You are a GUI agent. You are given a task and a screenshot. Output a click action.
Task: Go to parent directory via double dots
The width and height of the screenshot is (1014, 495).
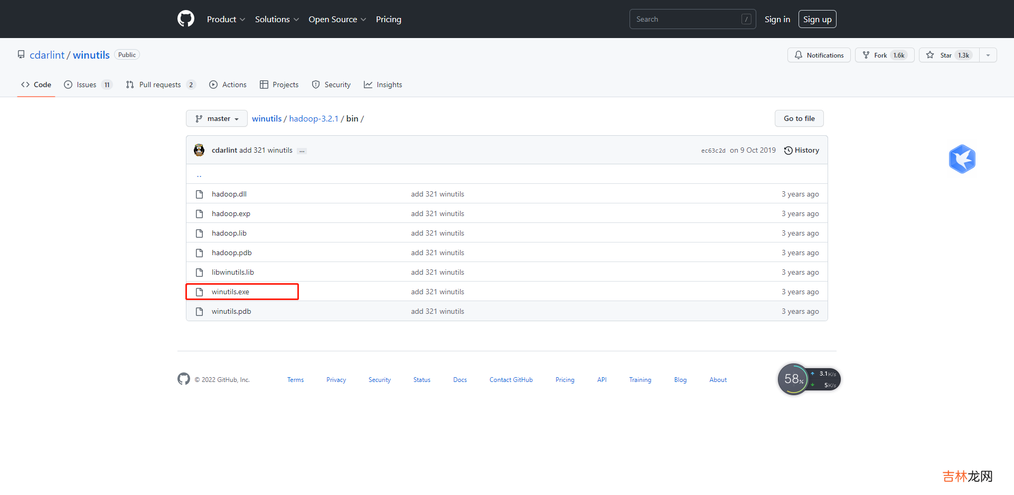pyautogui.click(x=199, y=175)
